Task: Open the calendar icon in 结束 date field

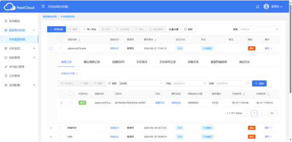Action: 248,83
